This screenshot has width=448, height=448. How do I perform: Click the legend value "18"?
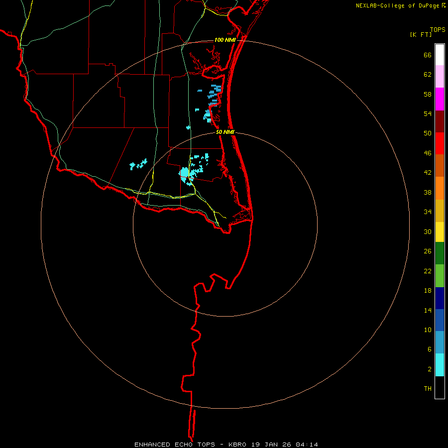(428, 291)
